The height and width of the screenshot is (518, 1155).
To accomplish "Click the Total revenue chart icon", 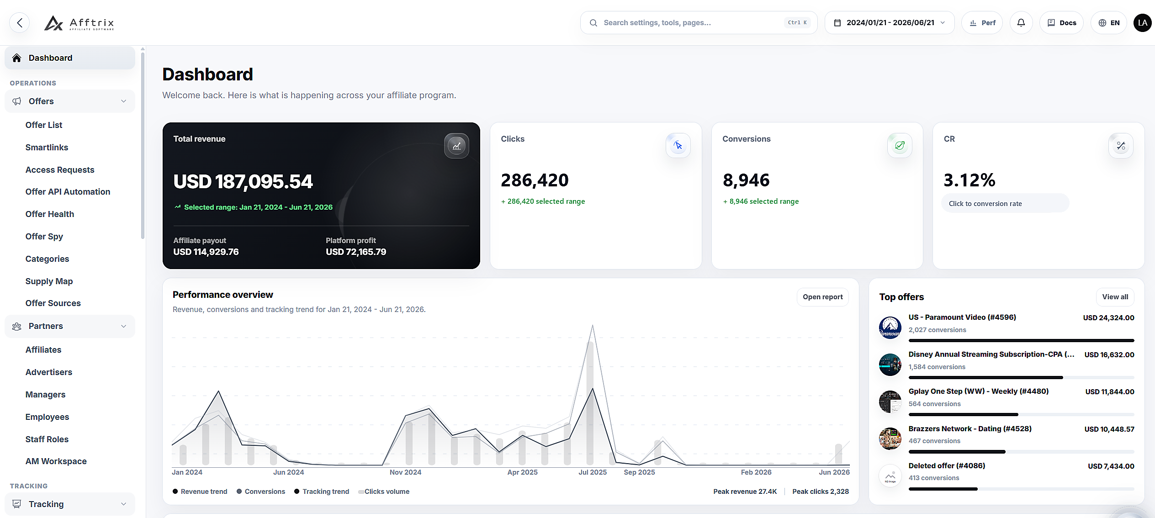I will pyautogui.click(x=456, y=146).
